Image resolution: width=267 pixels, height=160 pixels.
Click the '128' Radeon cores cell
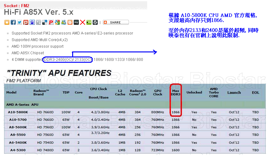(x=137, y=150)
